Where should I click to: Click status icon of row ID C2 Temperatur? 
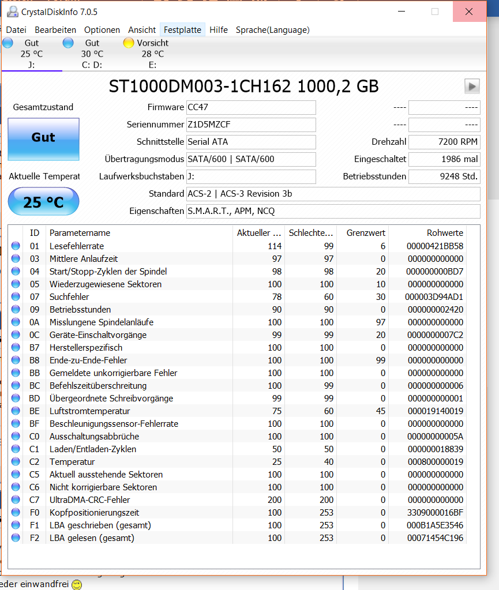pos(16,461)
